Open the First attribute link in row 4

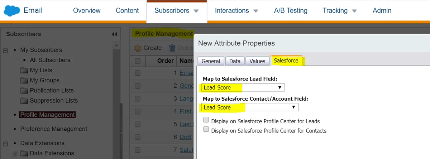[x=186, y=111]
